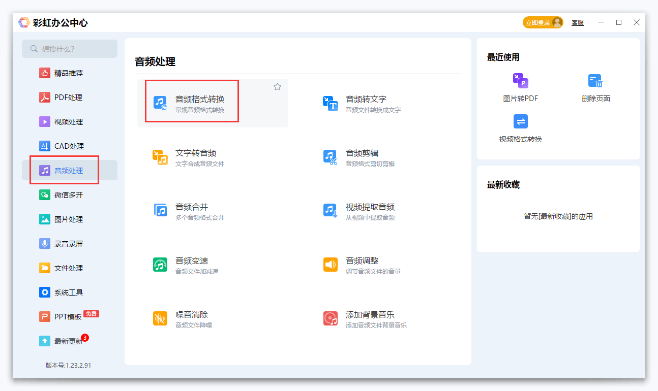
Task: Click the 彩虹办公中心 logo icon
Action: click(24, 22)
